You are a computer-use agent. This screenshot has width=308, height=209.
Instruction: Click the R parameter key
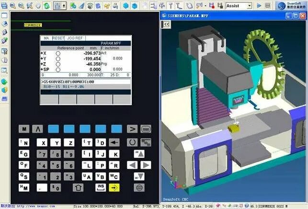(x=114, y=165)
